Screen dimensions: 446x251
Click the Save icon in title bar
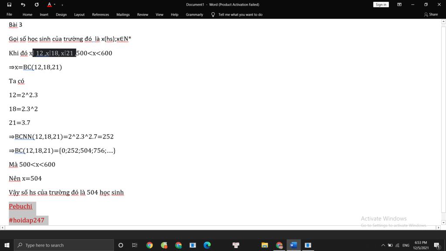tap(9, 4)
